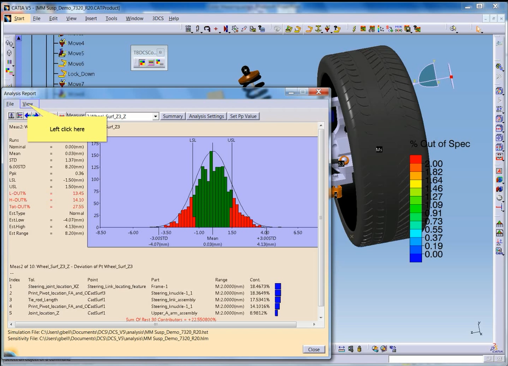This screenshot has height=366, width=508.
Task: Open Analysis Settings
Action: [206, 116]
